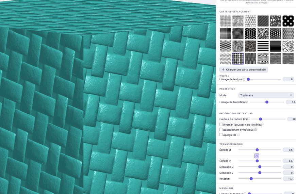This screenshot has width=296, height=194.
Task: Open info icon beside Aperçu 3D
Action: coord(238,135)
